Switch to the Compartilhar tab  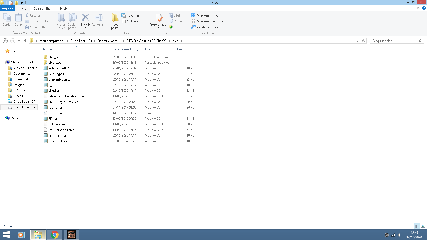(43, 9)
